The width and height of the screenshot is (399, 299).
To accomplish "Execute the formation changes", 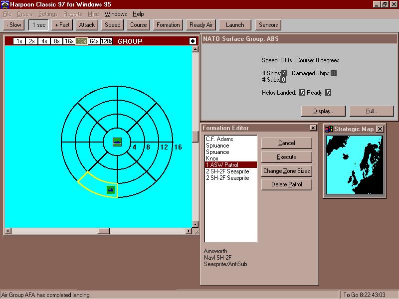I will 286,157.
